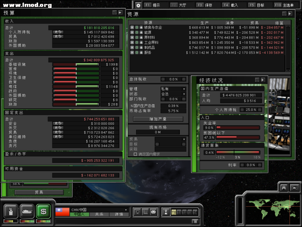Screen dimensions: 302x227
Task: Open the mail envelope icon
Action: point(153,212)
